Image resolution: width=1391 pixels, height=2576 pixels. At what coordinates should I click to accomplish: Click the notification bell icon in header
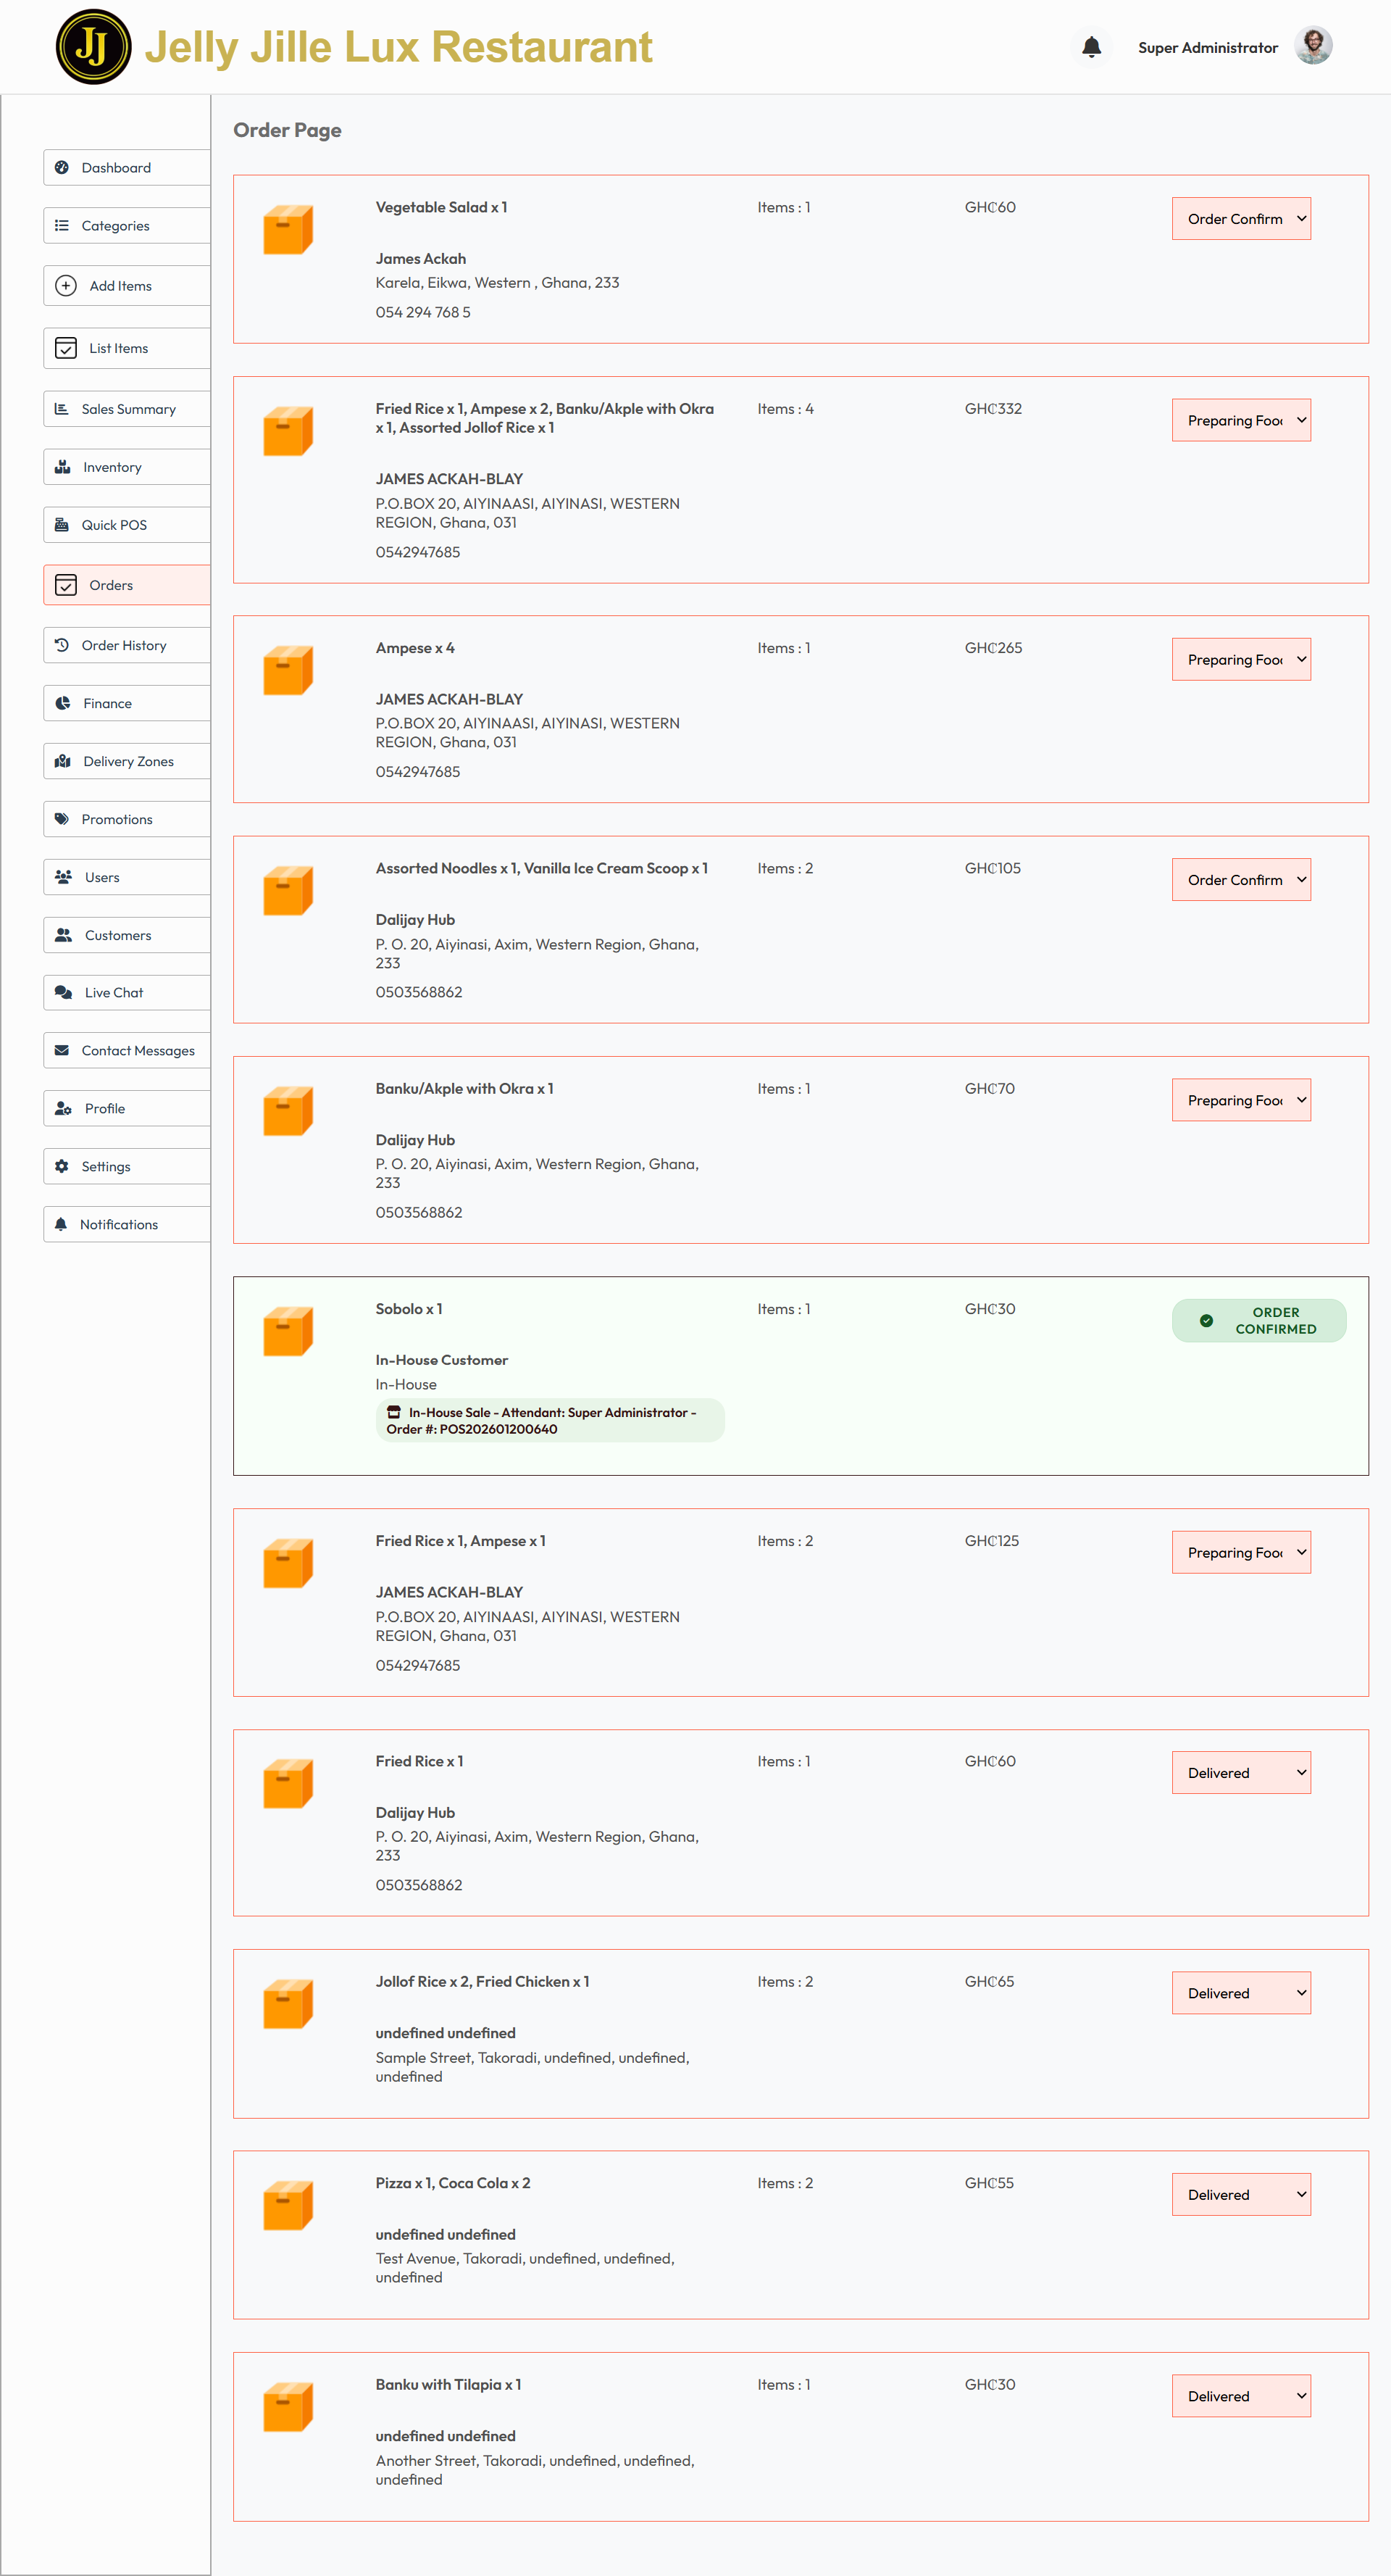point(1091,47)
